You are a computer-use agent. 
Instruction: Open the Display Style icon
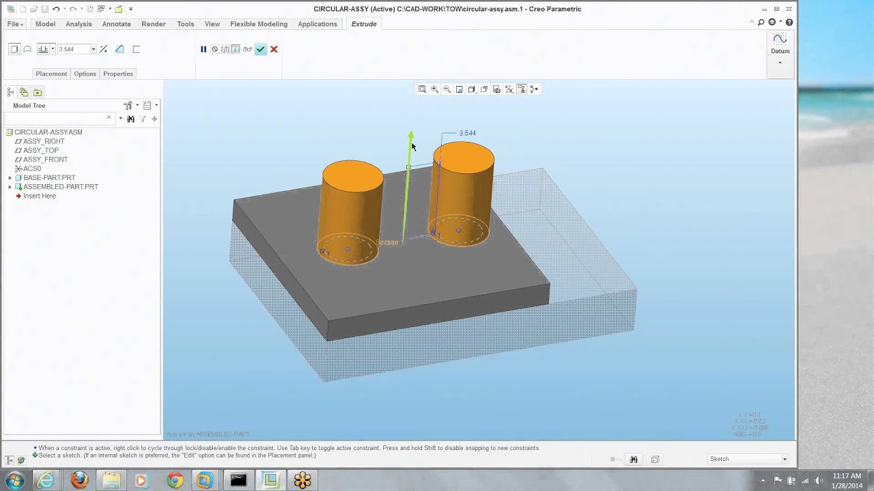(471, 89)
